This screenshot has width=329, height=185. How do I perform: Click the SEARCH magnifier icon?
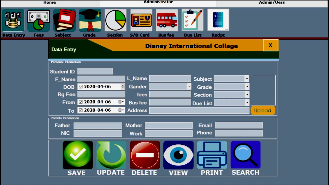[x=245, y=155]
